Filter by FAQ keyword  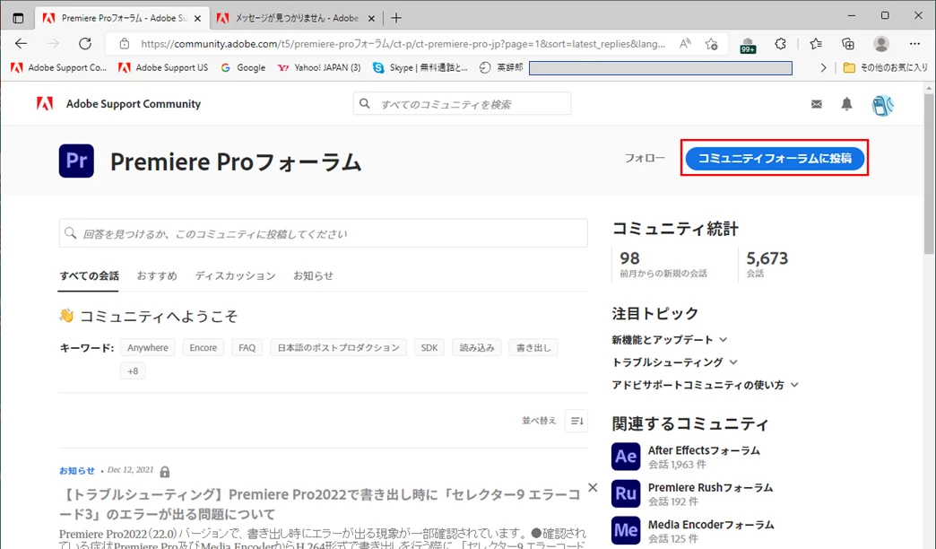(247, 348)
